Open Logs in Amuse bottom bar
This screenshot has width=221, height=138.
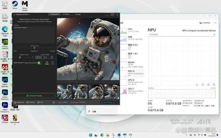(x=40, y=102)
